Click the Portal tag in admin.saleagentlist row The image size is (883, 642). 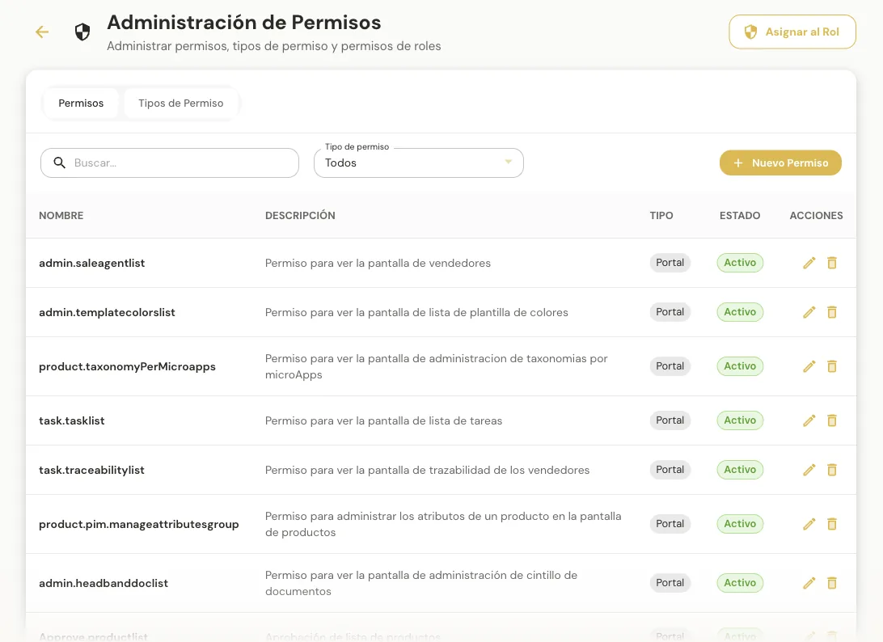[670, 263]
